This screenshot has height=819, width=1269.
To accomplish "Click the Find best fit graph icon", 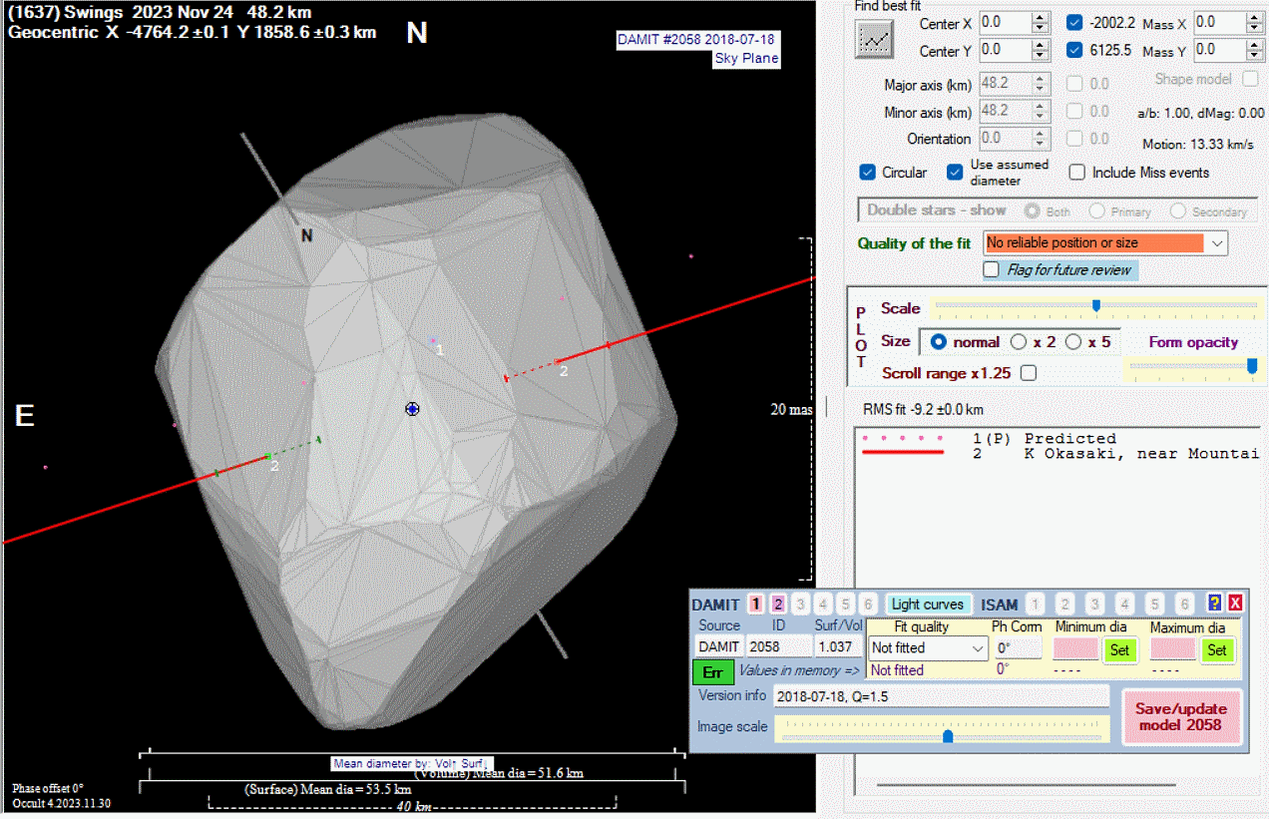I will click(x=875, y=39).
